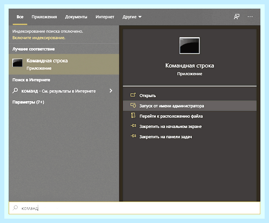Select the Документы tab
Screen dimensions: 269x223
click(76, 17)
